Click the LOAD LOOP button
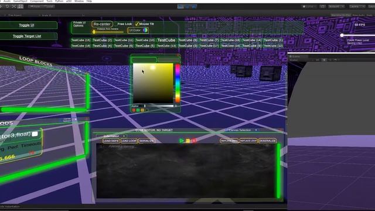The width and height of the screenshot is (375, 211). tap(129, 141)
